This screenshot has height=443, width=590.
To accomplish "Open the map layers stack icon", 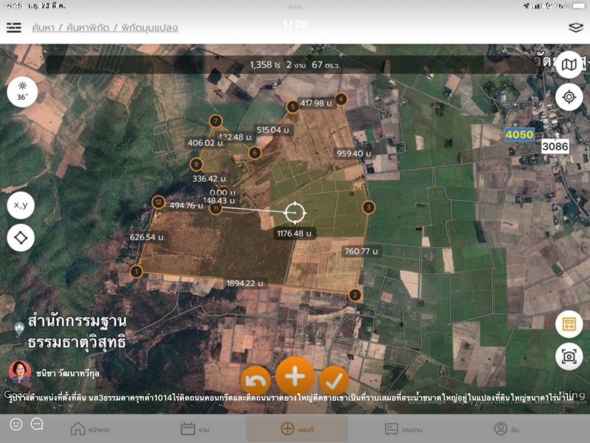I will pos(575,28).
